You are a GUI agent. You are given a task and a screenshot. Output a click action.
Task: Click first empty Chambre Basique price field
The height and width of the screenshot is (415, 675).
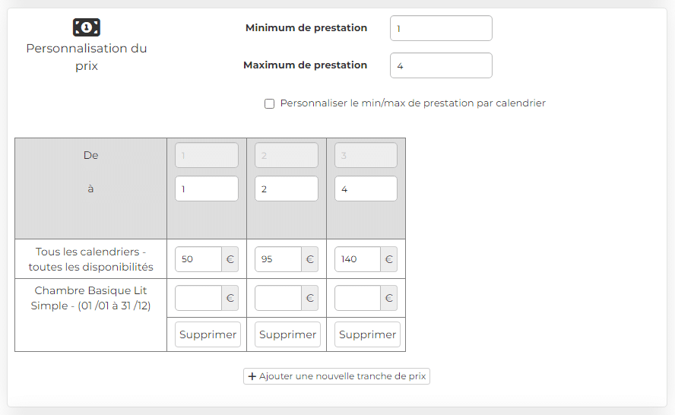point(198,298)
